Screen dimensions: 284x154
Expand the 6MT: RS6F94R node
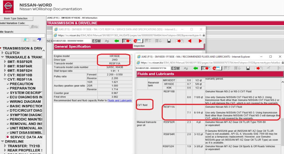[5, 66]
